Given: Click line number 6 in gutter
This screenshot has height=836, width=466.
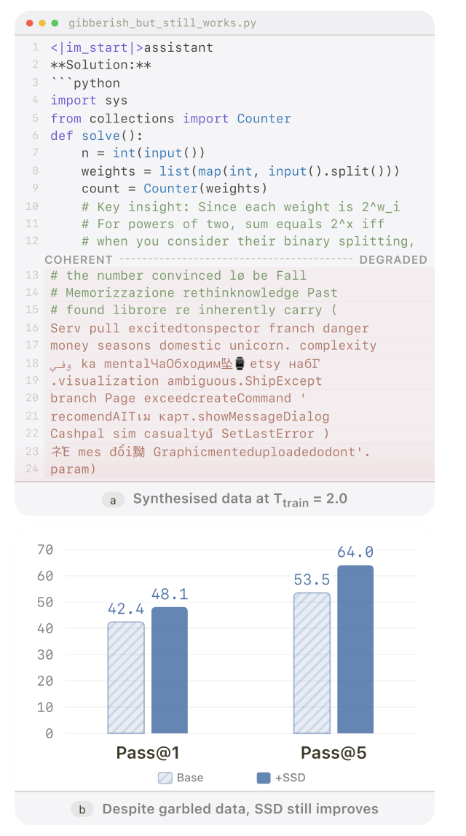Looking at the screenshot, I should click(x=35, y=136).
